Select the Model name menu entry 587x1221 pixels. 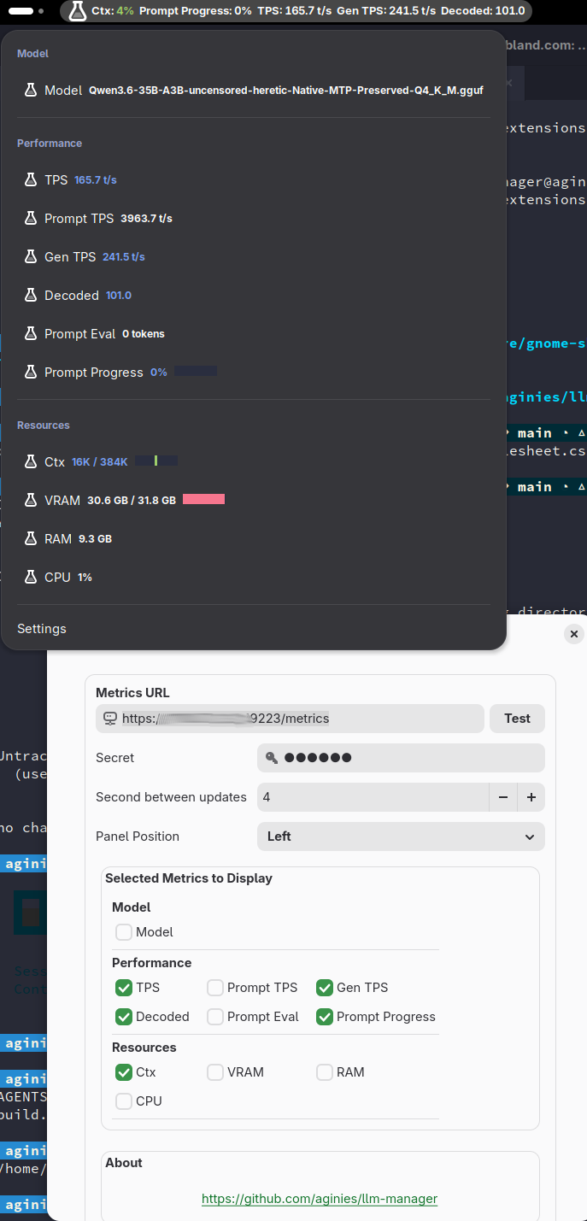pos(254,90)
